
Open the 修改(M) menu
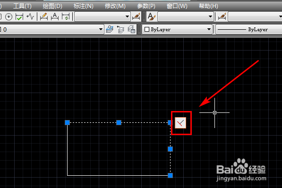click(x=115, y=6)
